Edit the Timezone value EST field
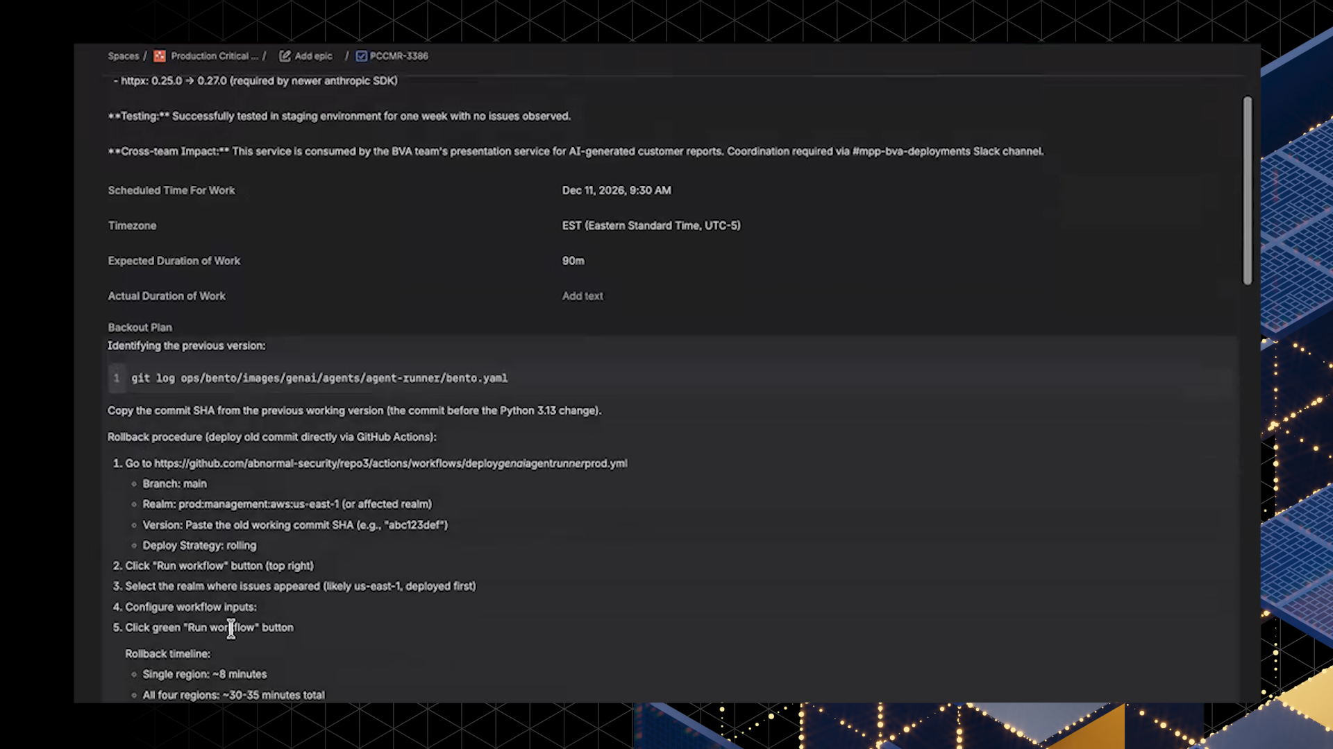This screenshot has width=1333, height=749. coord(651,225)
